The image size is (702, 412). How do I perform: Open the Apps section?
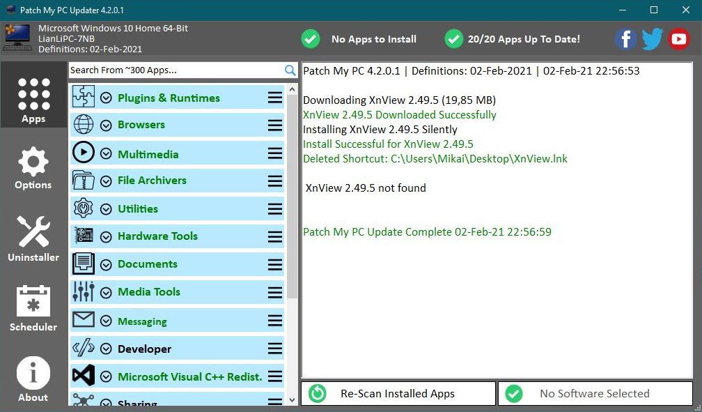point(33,95)
